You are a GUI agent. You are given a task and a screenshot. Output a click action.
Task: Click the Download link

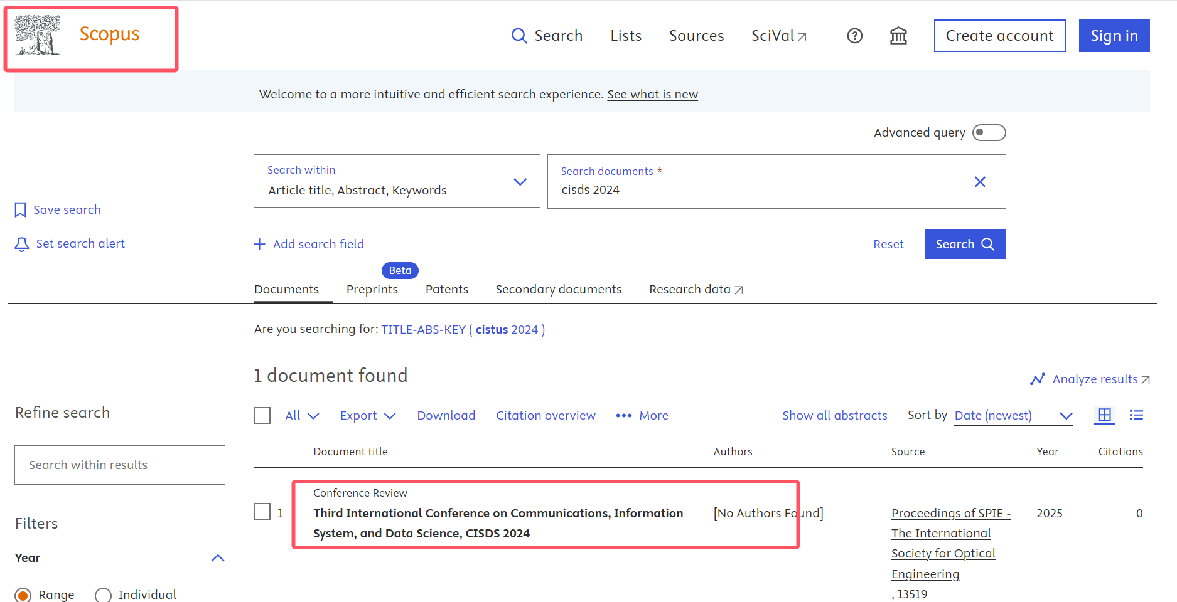pyautogui.click(x=446, y=416)
